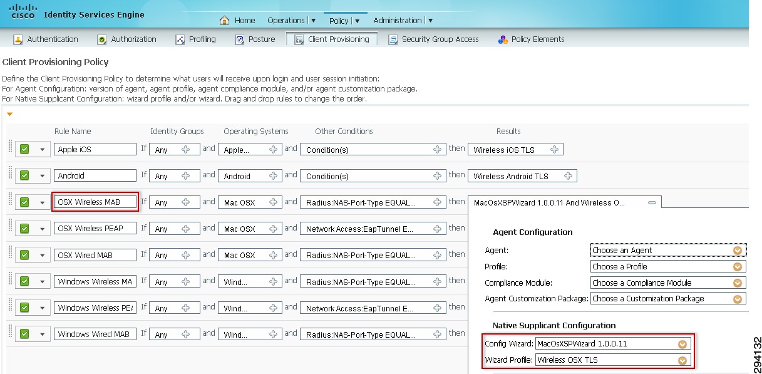Viewport: 762px width, 374px height.
Task: Click plus icon in Apple iOS Identity Groups
Action: pyautogui.click(x=186, y=150)
